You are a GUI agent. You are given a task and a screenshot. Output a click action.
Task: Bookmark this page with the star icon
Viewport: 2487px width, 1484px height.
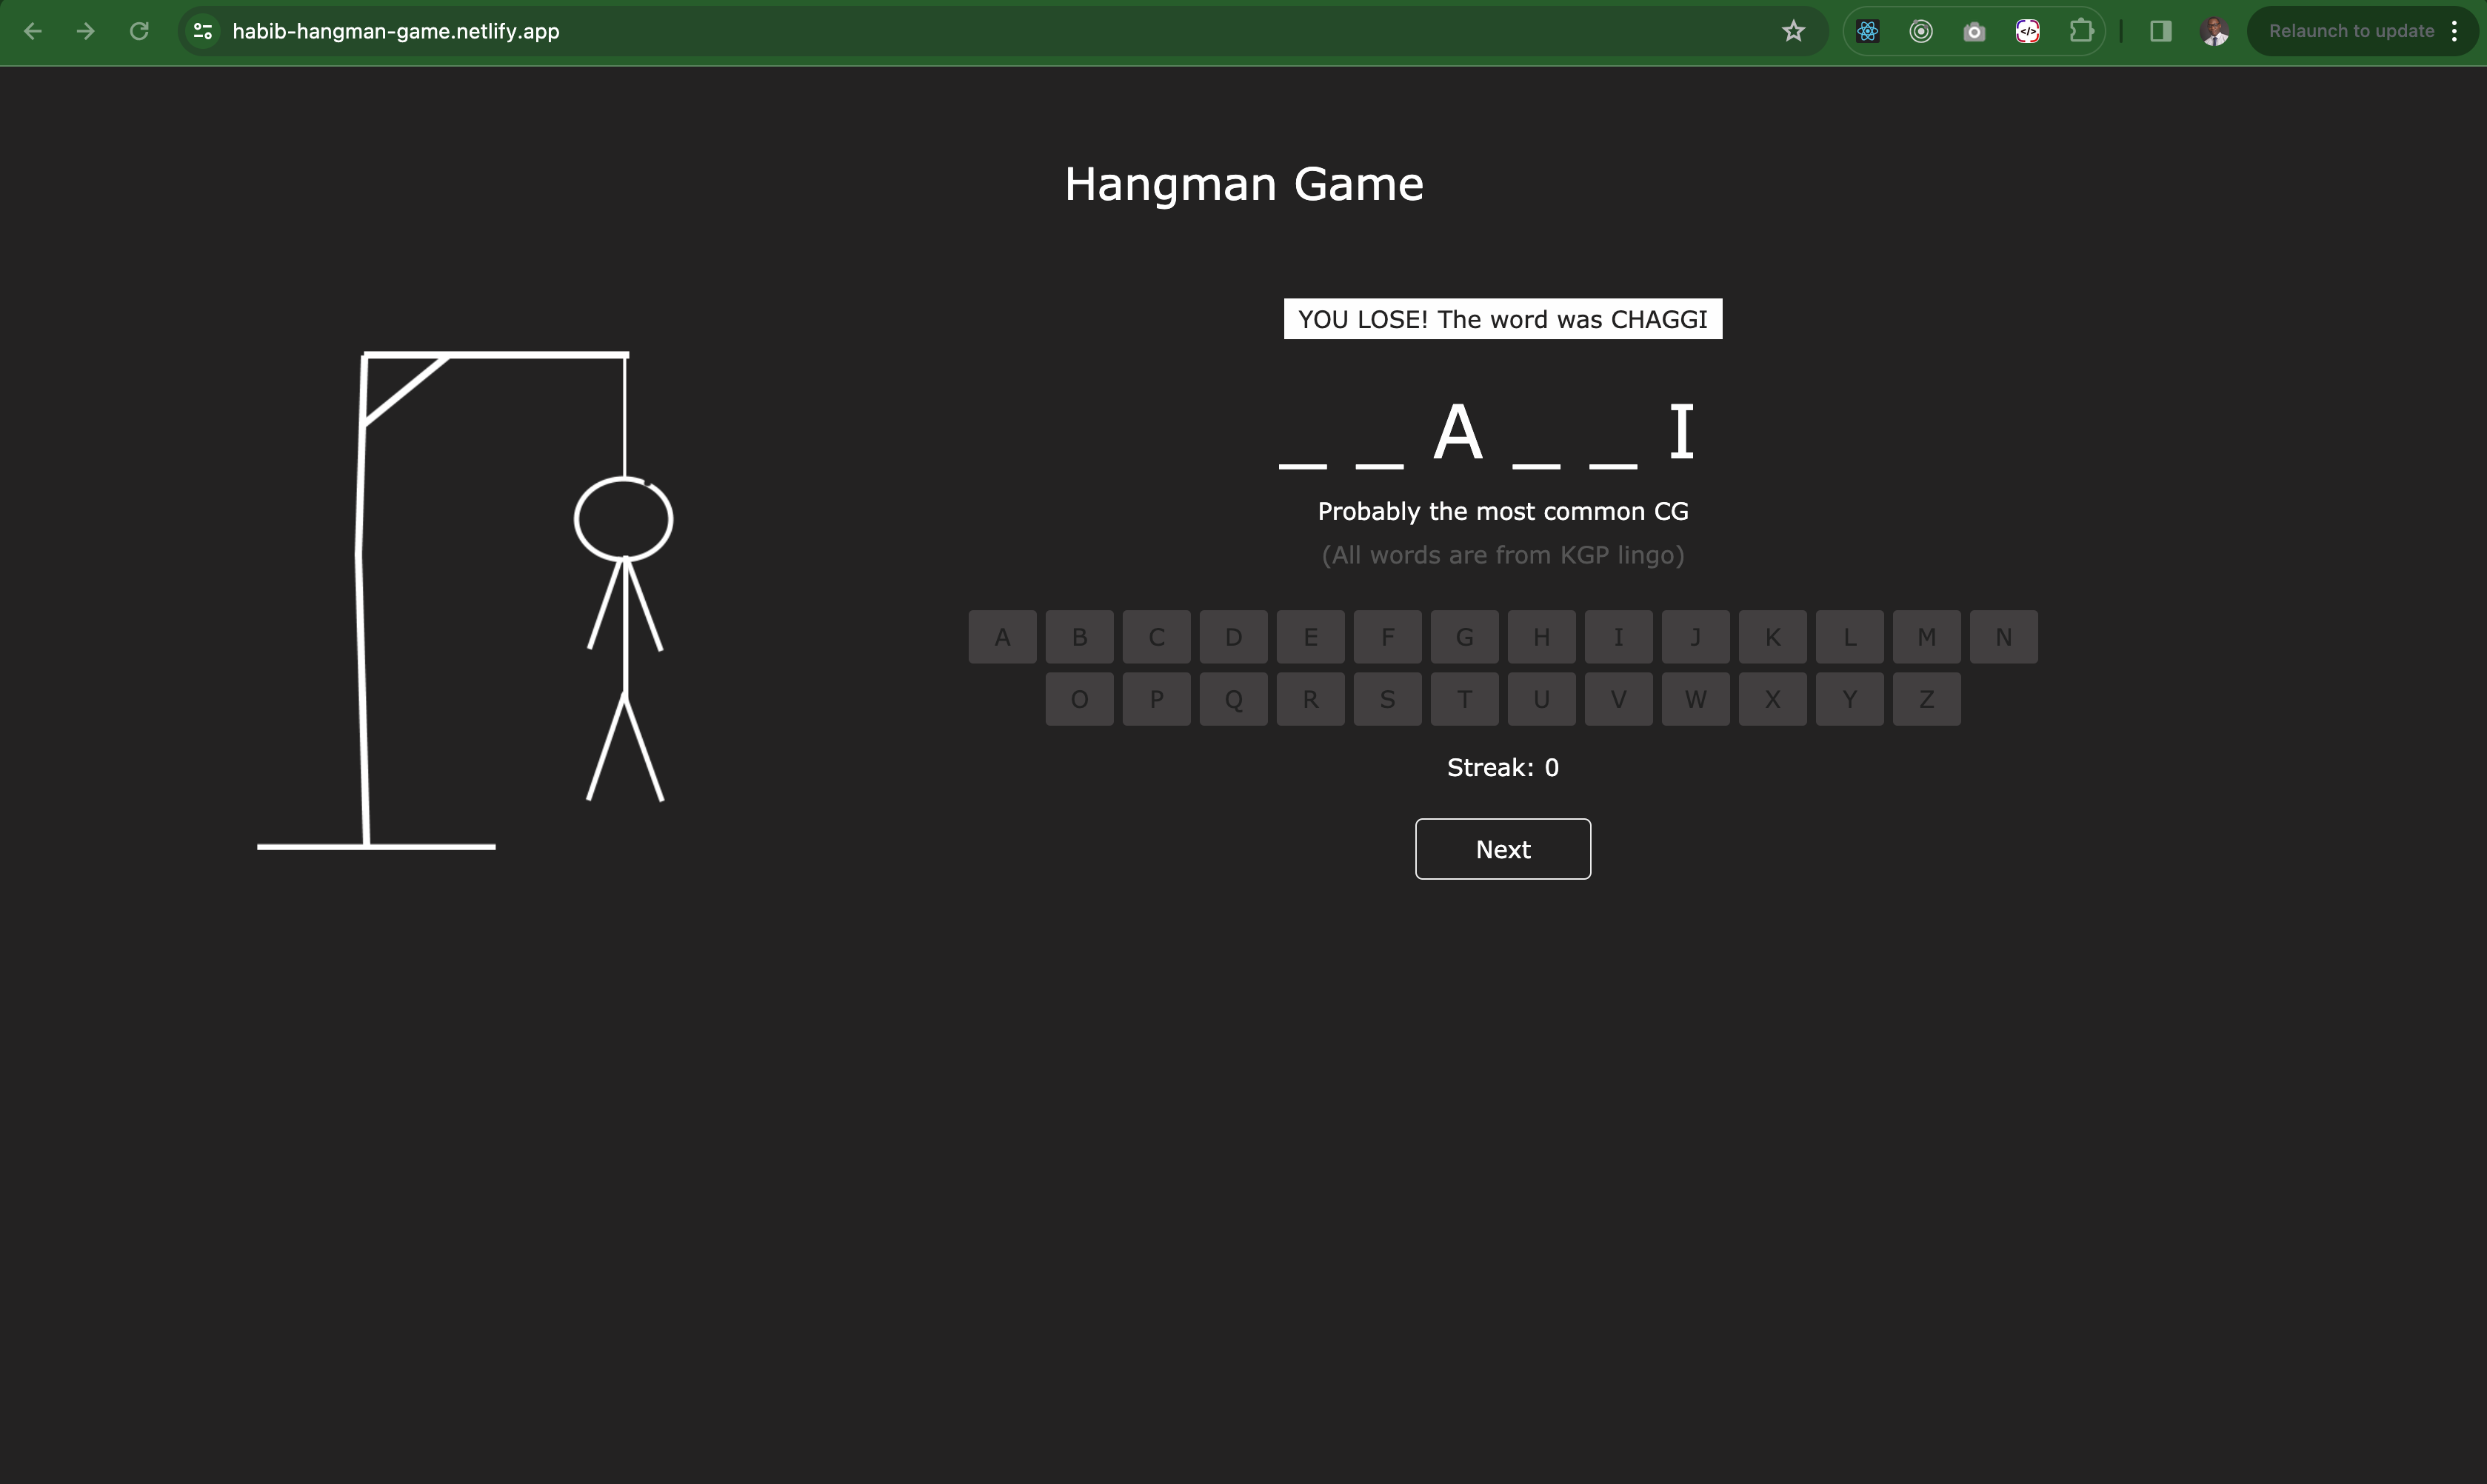pyautogui.click(x=1793, y=31)
